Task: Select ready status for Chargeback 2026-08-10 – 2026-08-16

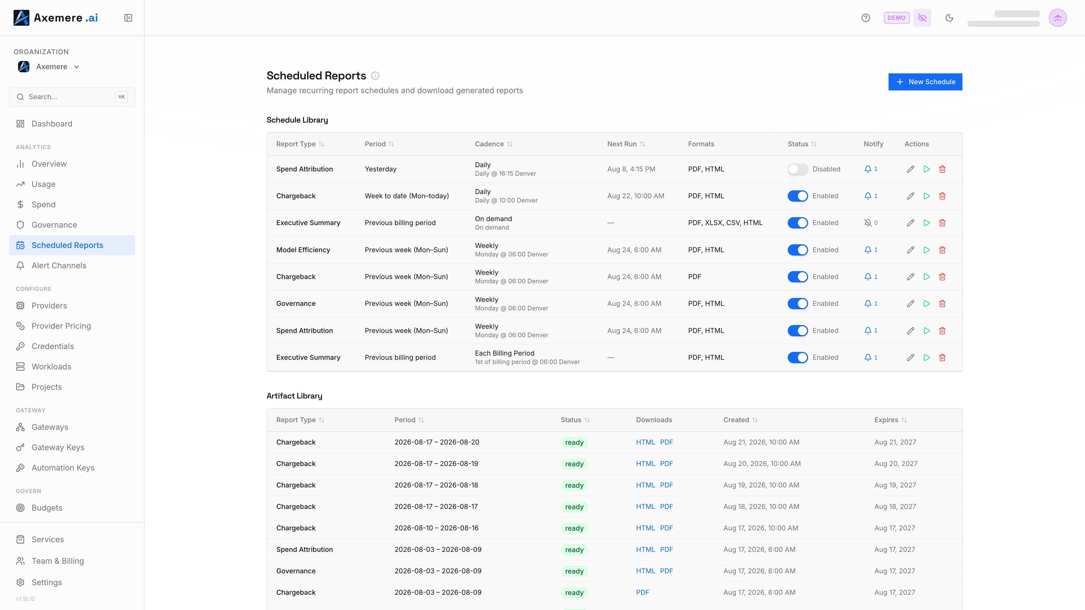Action: 574,528
